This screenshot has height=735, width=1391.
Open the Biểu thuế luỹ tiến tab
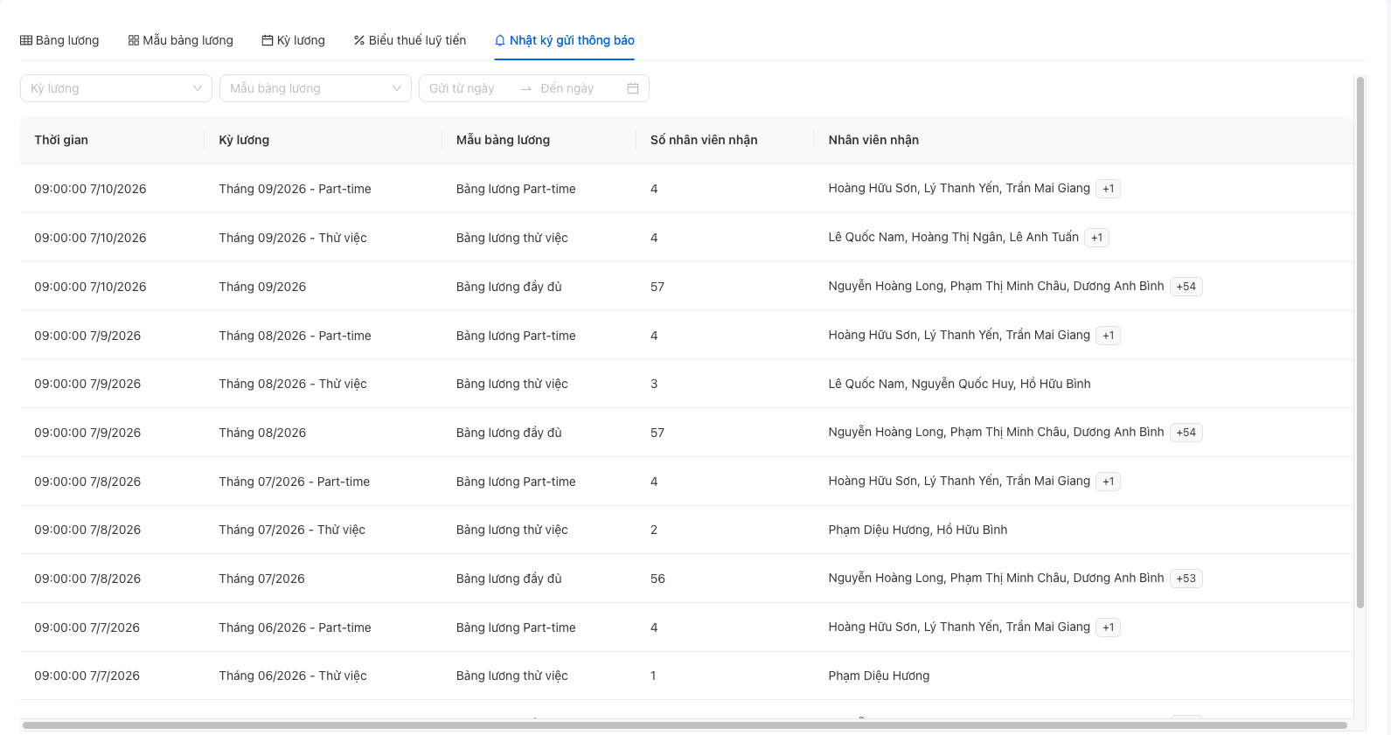(410, 40)
